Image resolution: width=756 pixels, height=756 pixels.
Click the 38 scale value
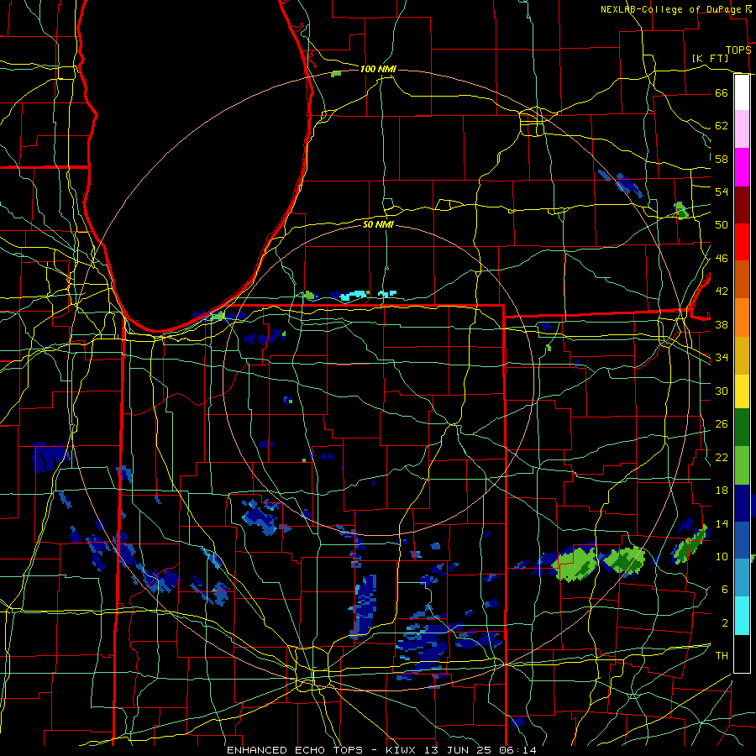click(x=722, y=325)
